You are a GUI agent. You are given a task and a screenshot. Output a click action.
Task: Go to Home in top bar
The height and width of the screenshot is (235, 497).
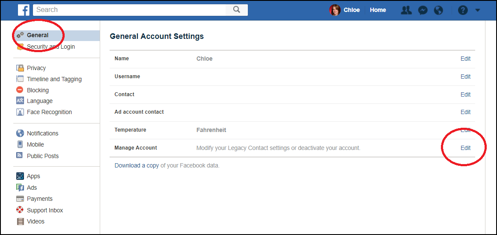378,10
